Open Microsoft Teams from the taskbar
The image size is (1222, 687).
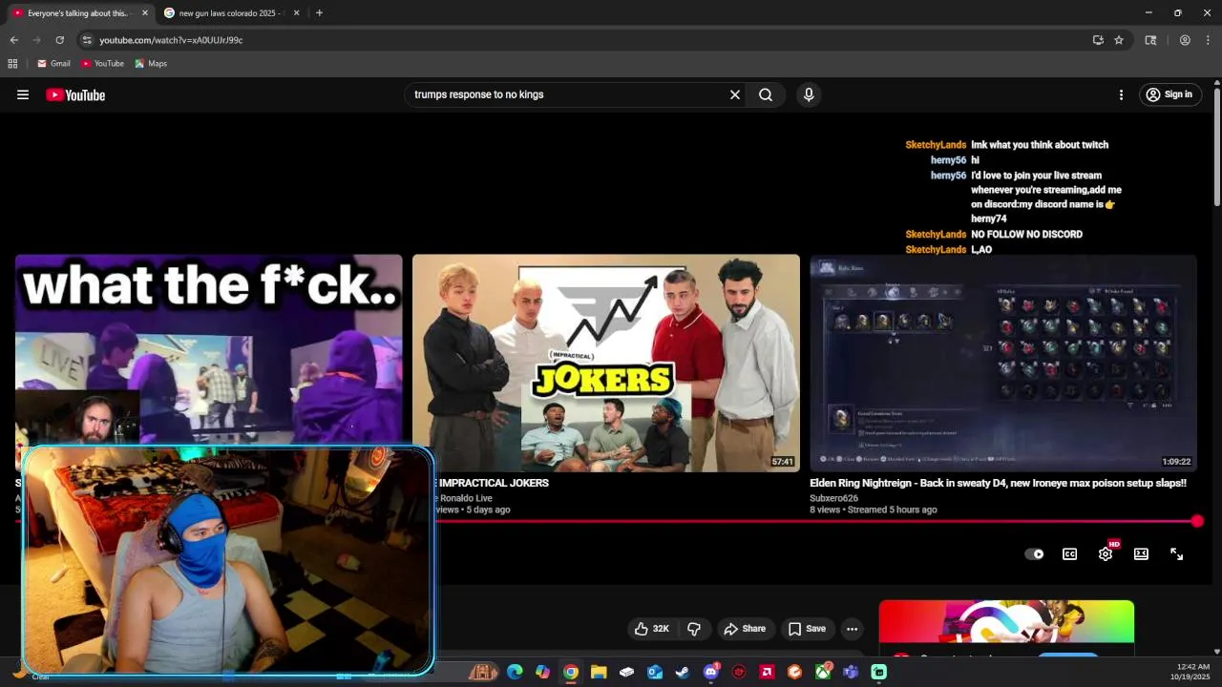[851, 672]
